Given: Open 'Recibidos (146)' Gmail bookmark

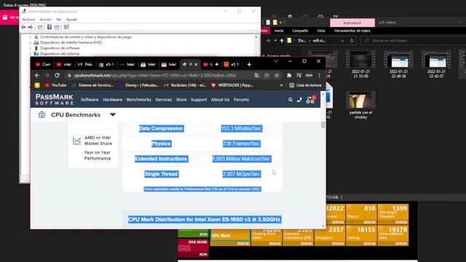Looking at the screenshot, I should pos(185,85).
